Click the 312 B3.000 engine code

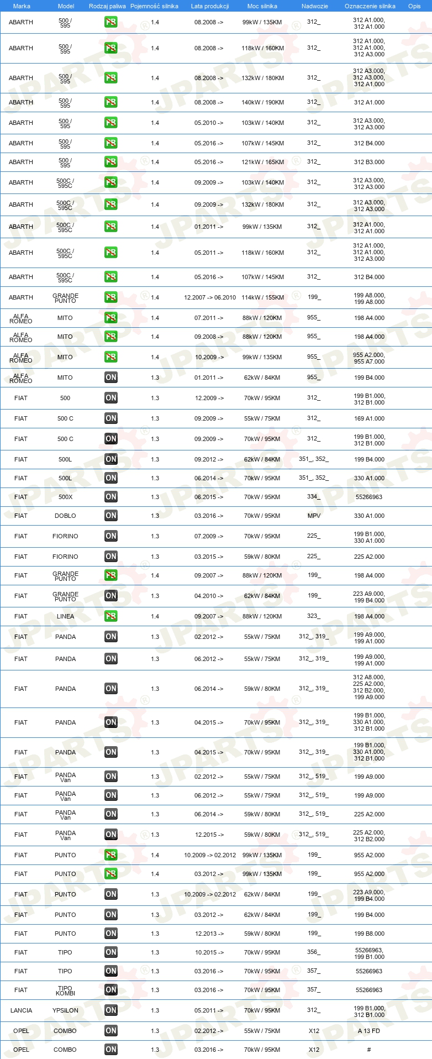click(369, 162)
